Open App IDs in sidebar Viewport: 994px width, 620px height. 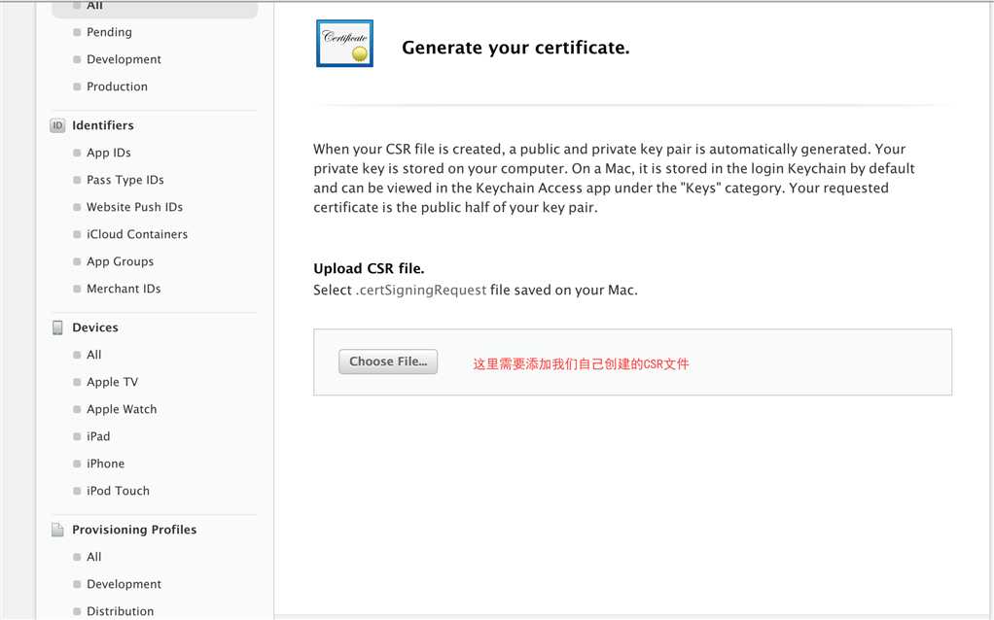[x=108, y=153]
